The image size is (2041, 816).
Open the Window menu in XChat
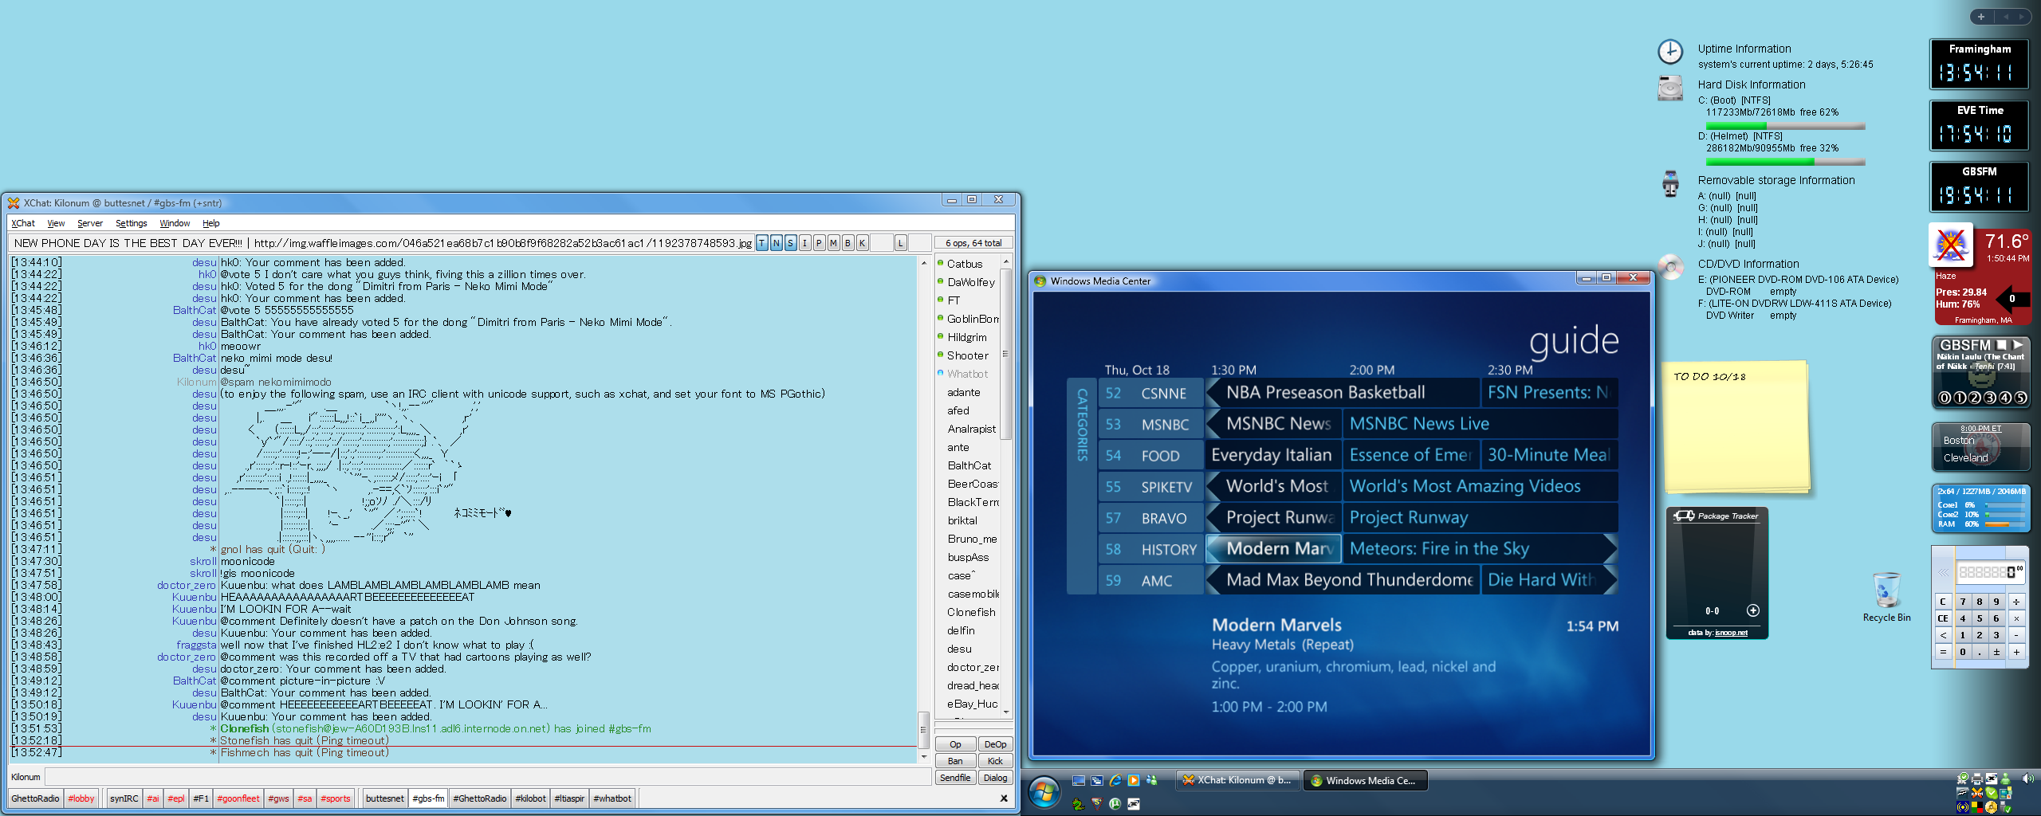(x=175, y=223)
